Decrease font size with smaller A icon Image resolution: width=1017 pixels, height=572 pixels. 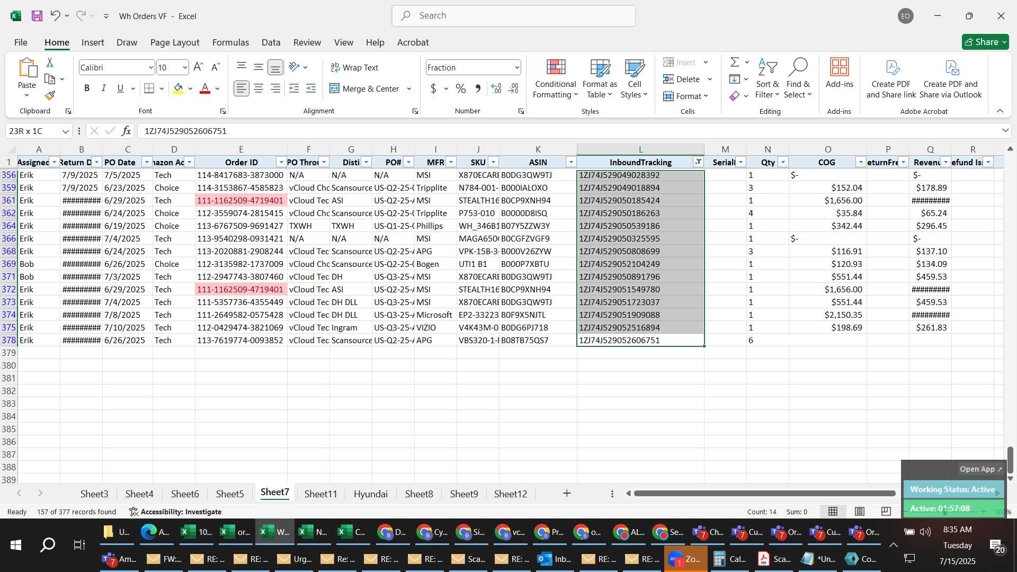pos(215,67)
